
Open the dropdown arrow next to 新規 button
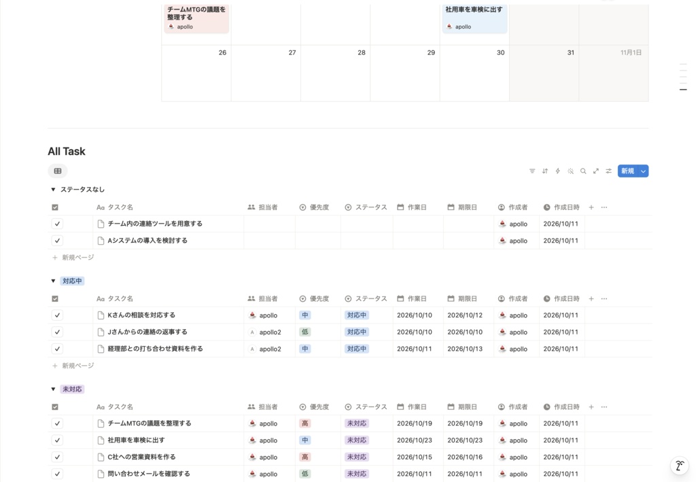pos(643,171)
